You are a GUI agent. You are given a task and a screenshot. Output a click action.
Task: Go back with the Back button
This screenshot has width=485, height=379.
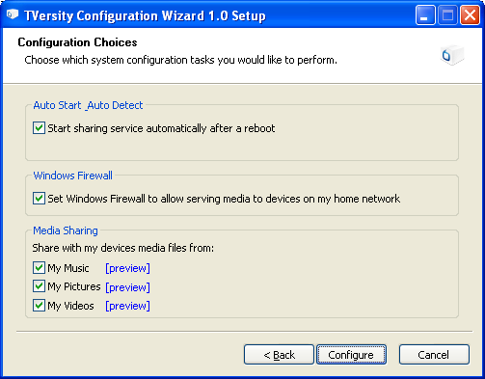(x=279, y=355)
